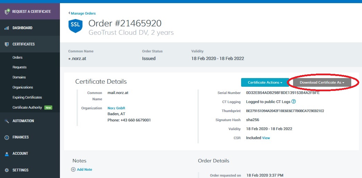Go to the Dashboard section
Viewport: 362px width, 178px height.
[x=30, y=28]
